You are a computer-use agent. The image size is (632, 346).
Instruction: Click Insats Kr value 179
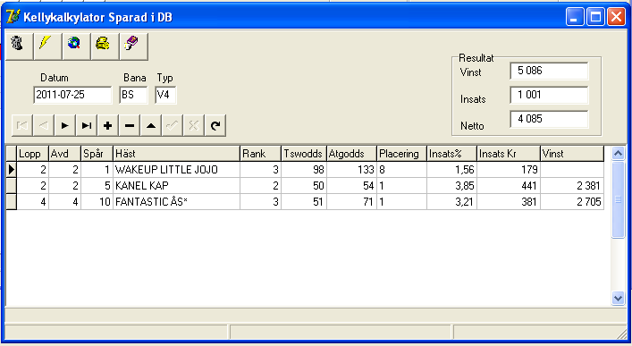pos(509,170)
